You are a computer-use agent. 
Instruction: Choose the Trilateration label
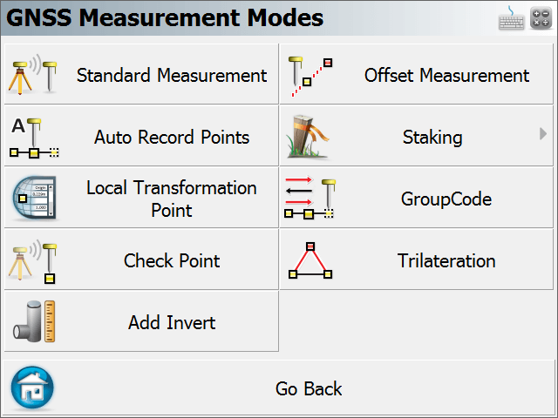446,261
